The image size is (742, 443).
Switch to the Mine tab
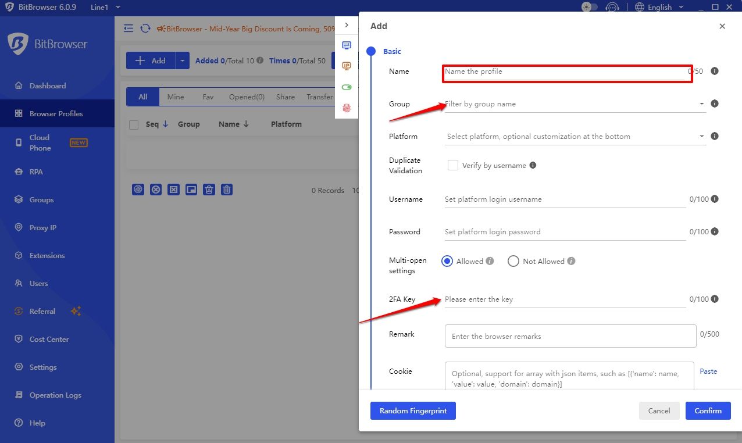(x=176, y=97)
